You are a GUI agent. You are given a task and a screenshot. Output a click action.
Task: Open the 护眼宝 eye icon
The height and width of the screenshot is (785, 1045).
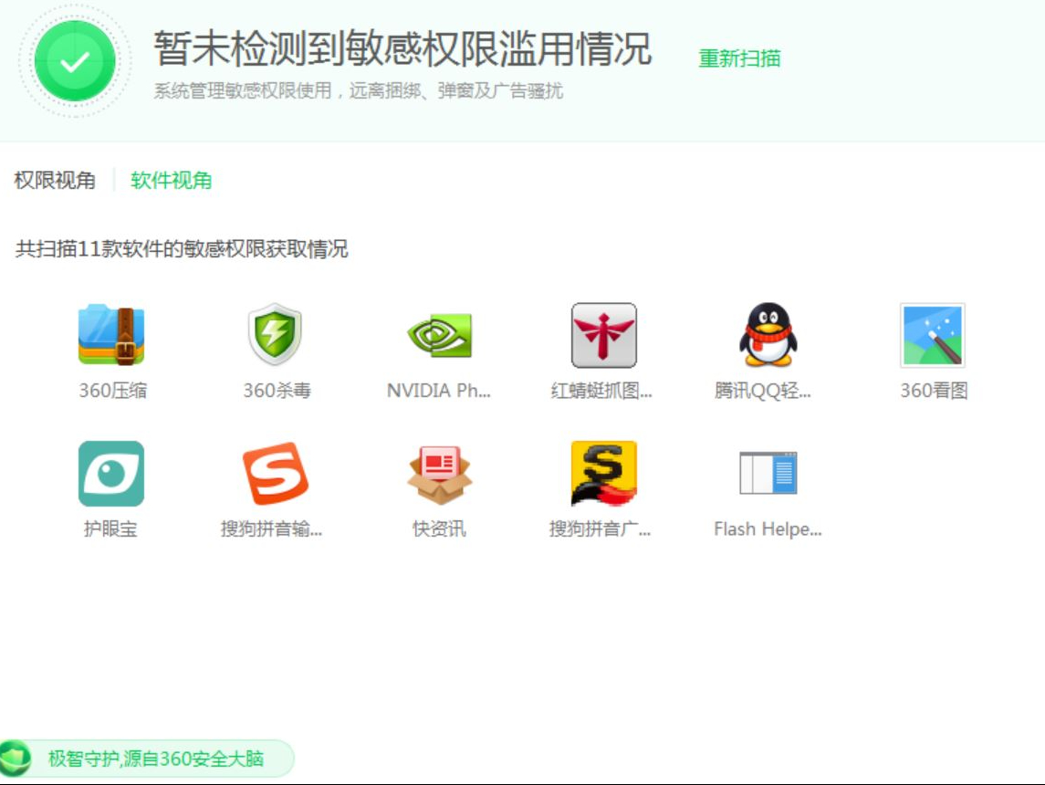coord(111,473)
